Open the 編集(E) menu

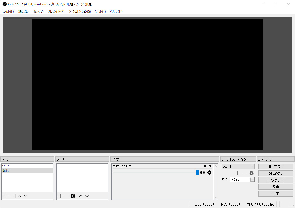pos(23,11)
